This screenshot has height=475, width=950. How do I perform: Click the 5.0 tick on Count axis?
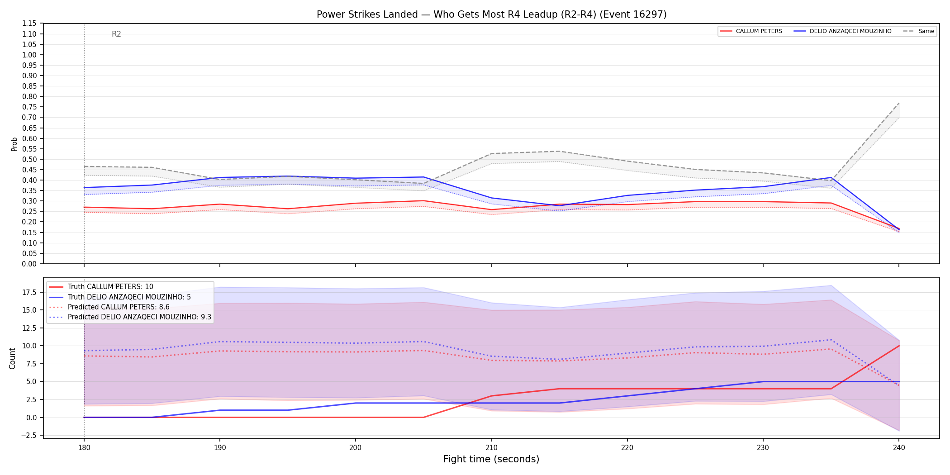point(31,381)
